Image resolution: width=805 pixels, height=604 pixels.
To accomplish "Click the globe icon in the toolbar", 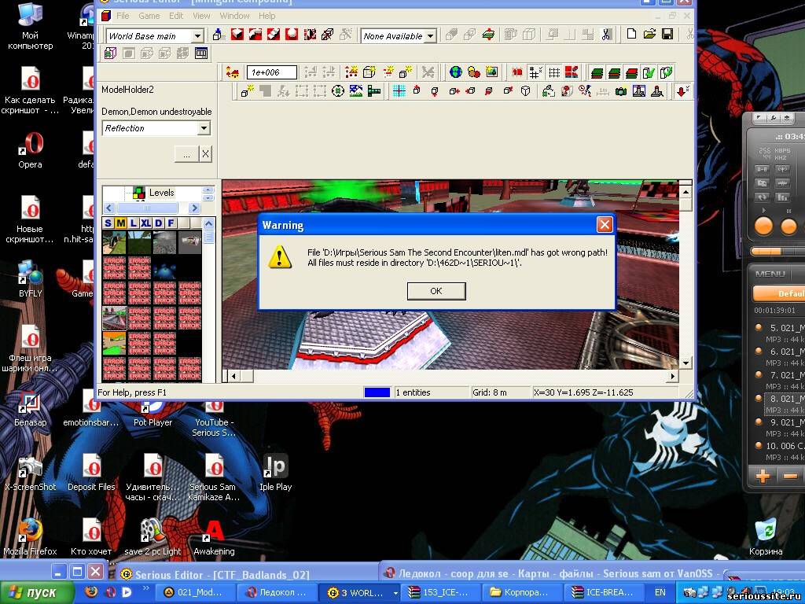I will point(455,72).
